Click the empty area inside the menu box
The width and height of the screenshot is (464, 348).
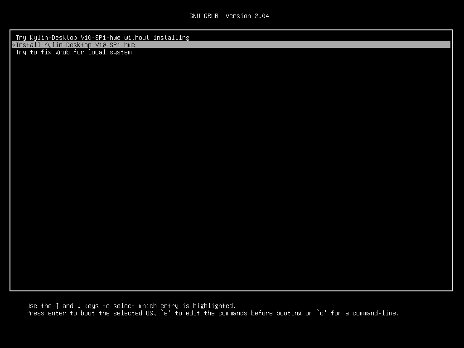click(x=231, y=172)
